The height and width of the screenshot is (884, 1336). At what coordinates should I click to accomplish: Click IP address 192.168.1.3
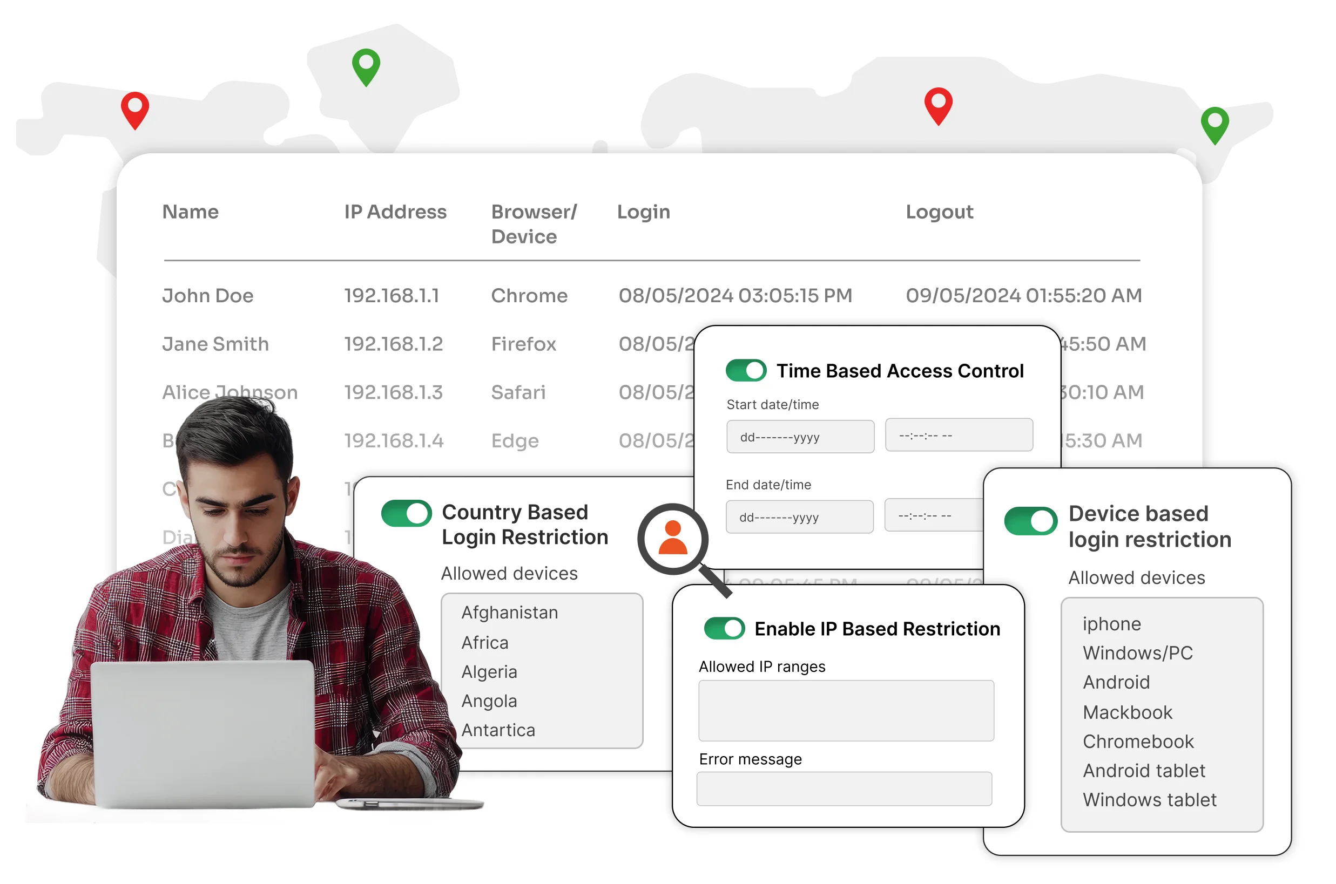[393, 392]
